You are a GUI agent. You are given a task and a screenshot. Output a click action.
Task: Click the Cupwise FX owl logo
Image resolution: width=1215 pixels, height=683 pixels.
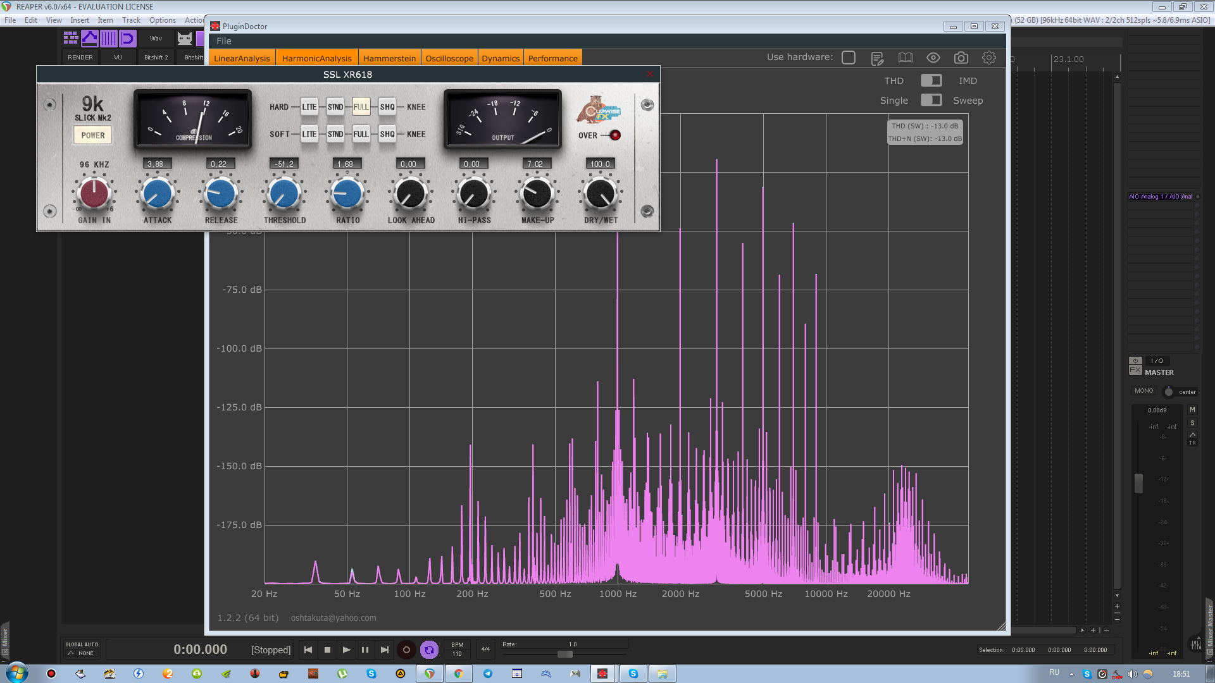coord(599,111)
